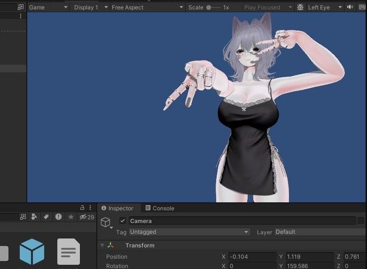Click Position Z field

point(355,257)
